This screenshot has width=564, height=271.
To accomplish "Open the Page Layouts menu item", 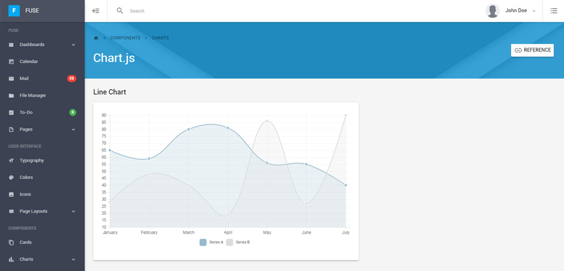I will click(42, 211).
